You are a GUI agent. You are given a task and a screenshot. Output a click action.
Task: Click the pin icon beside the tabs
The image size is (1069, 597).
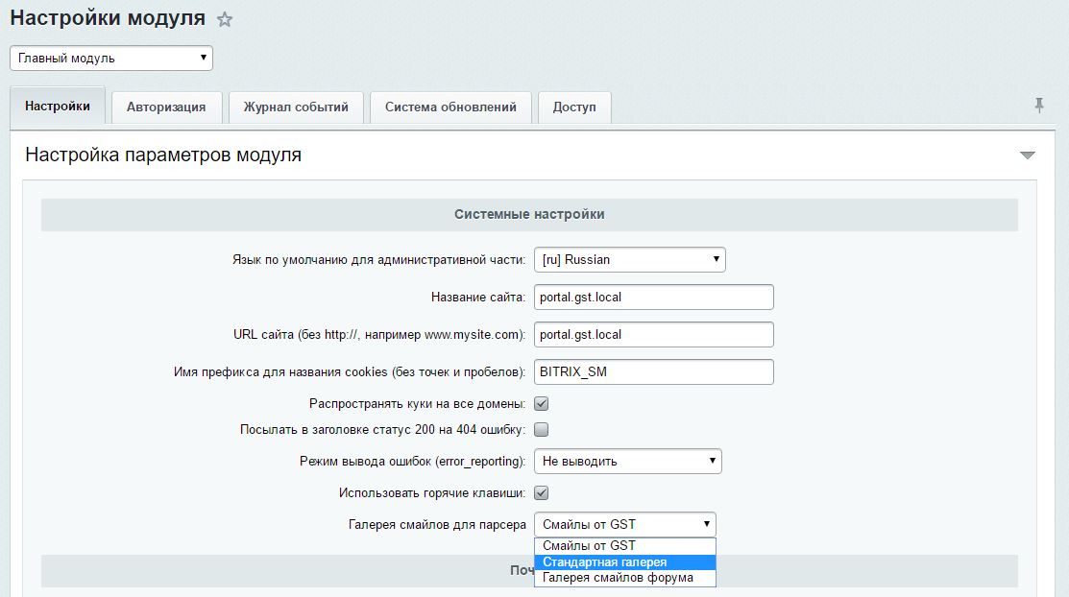pyautogui.click(x=1039, y=106)
